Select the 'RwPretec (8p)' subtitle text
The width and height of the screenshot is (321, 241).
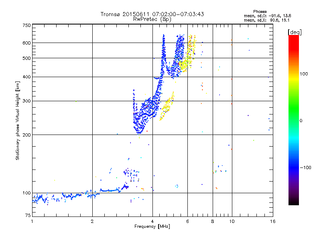[152, 19]
